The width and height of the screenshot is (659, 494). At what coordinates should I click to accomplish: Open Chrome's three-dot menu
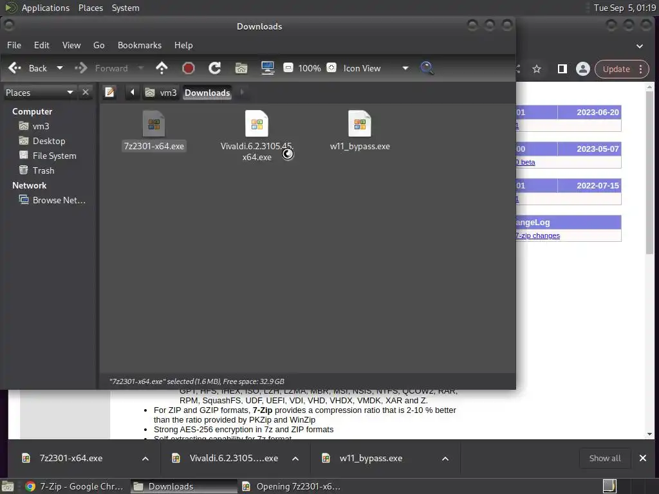pos(641,69)
